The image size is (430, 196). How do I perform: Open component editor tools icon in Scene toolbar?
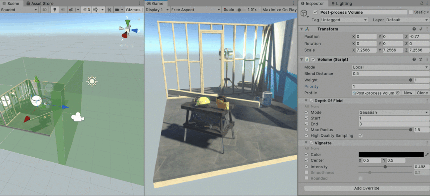pyautogui.click(x=109, y=10)
